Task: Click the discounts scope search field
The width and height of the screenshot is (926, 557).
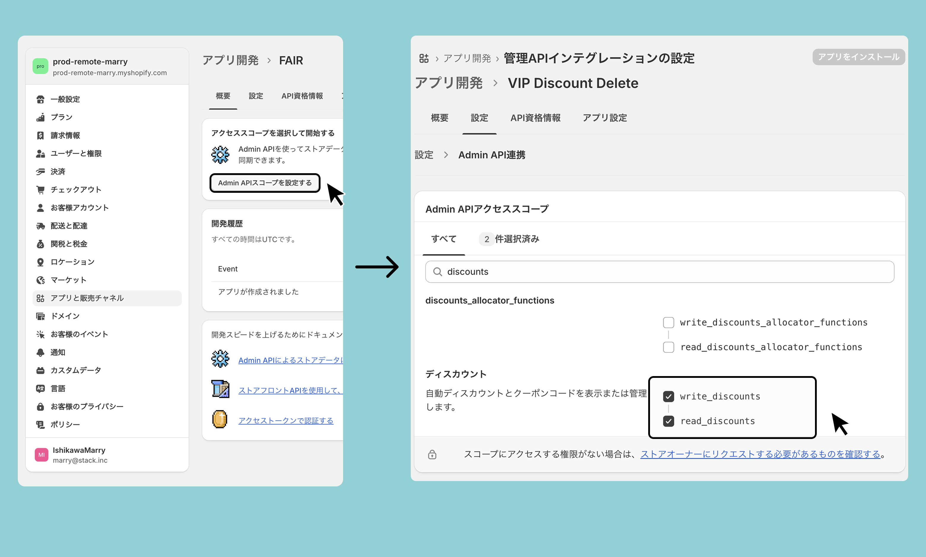Action: click(x=659, y=272)
